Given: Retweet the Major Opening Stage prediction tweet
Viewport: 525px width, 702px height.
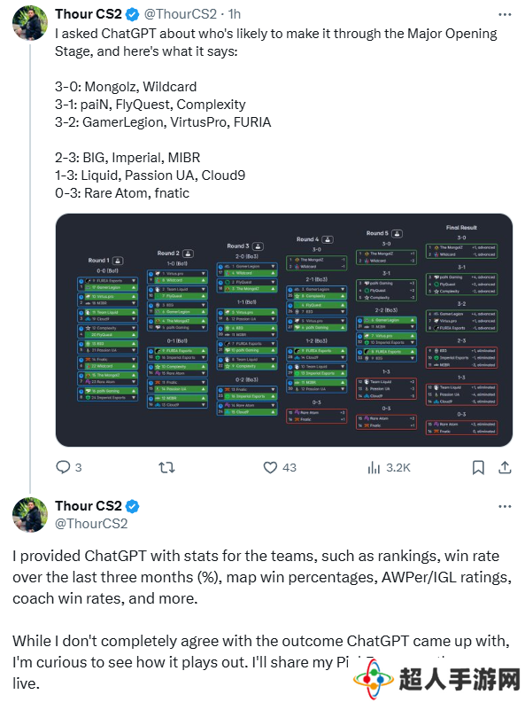Looking at the screenshot, I should pos(166,467).
